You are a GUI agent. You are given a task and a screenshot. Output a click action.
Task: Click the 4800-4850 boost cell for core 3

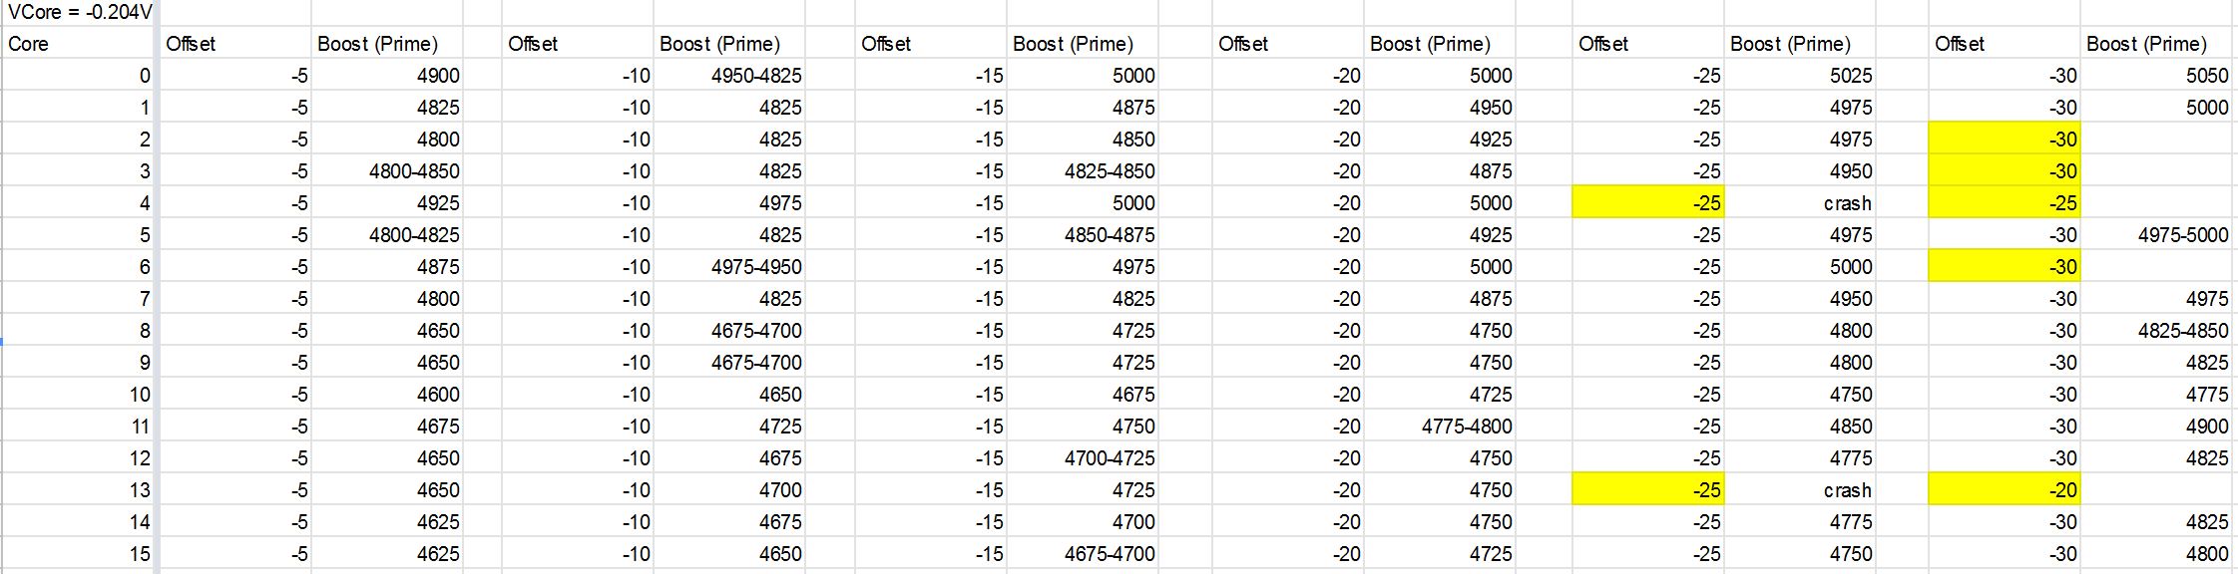pyautogui.click(x=386, y=170)
